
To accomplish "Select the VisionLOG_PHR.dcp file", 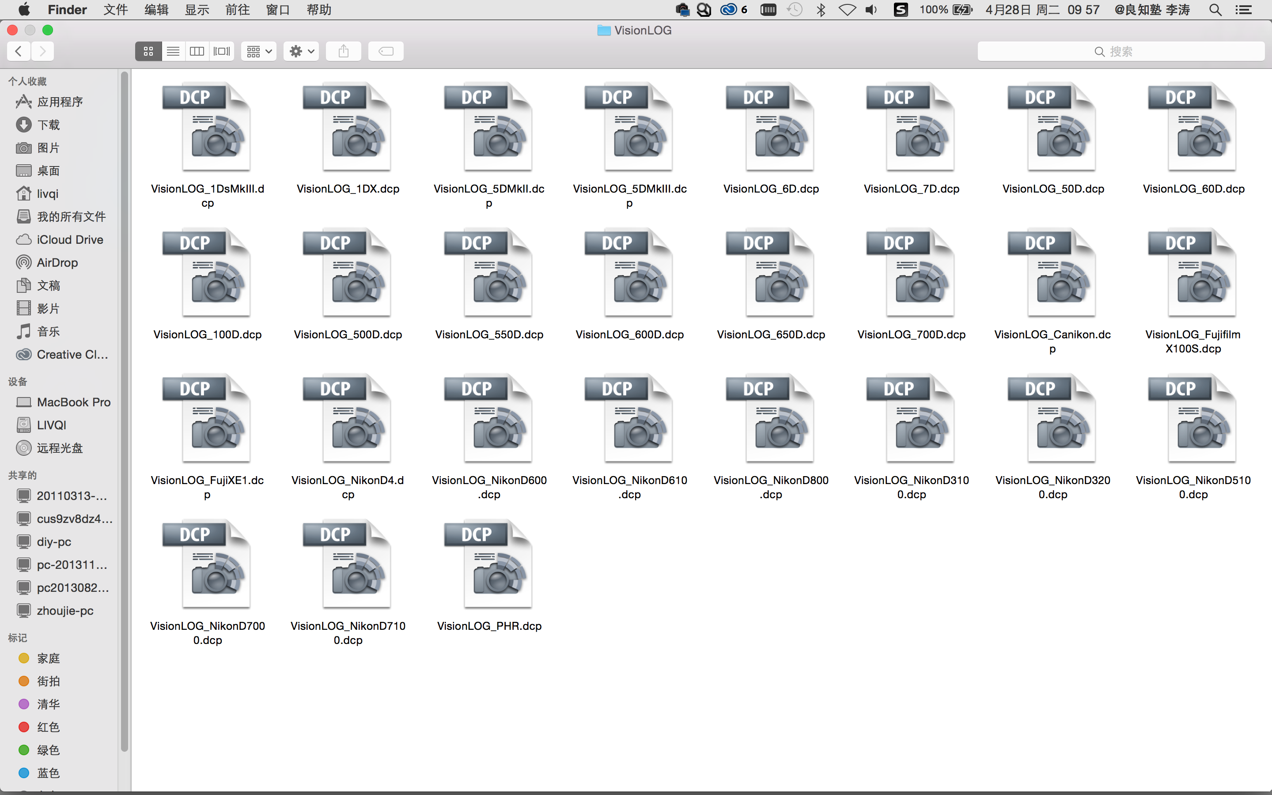I will pyautogui.click(x=489, y=565).
